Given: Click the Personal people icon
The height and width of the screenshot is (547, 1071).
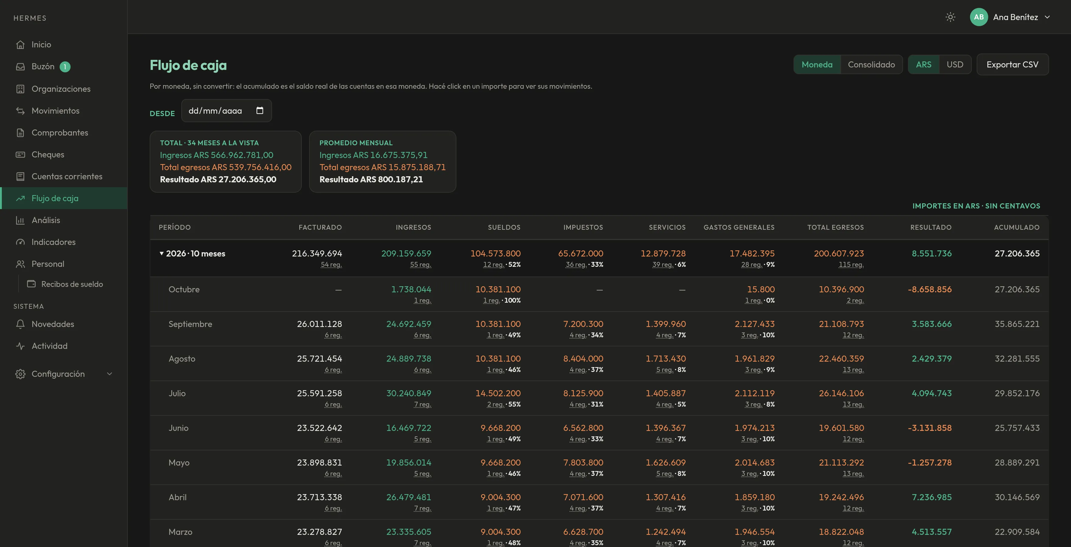Looking at the screenshot, I should (20, 264).
